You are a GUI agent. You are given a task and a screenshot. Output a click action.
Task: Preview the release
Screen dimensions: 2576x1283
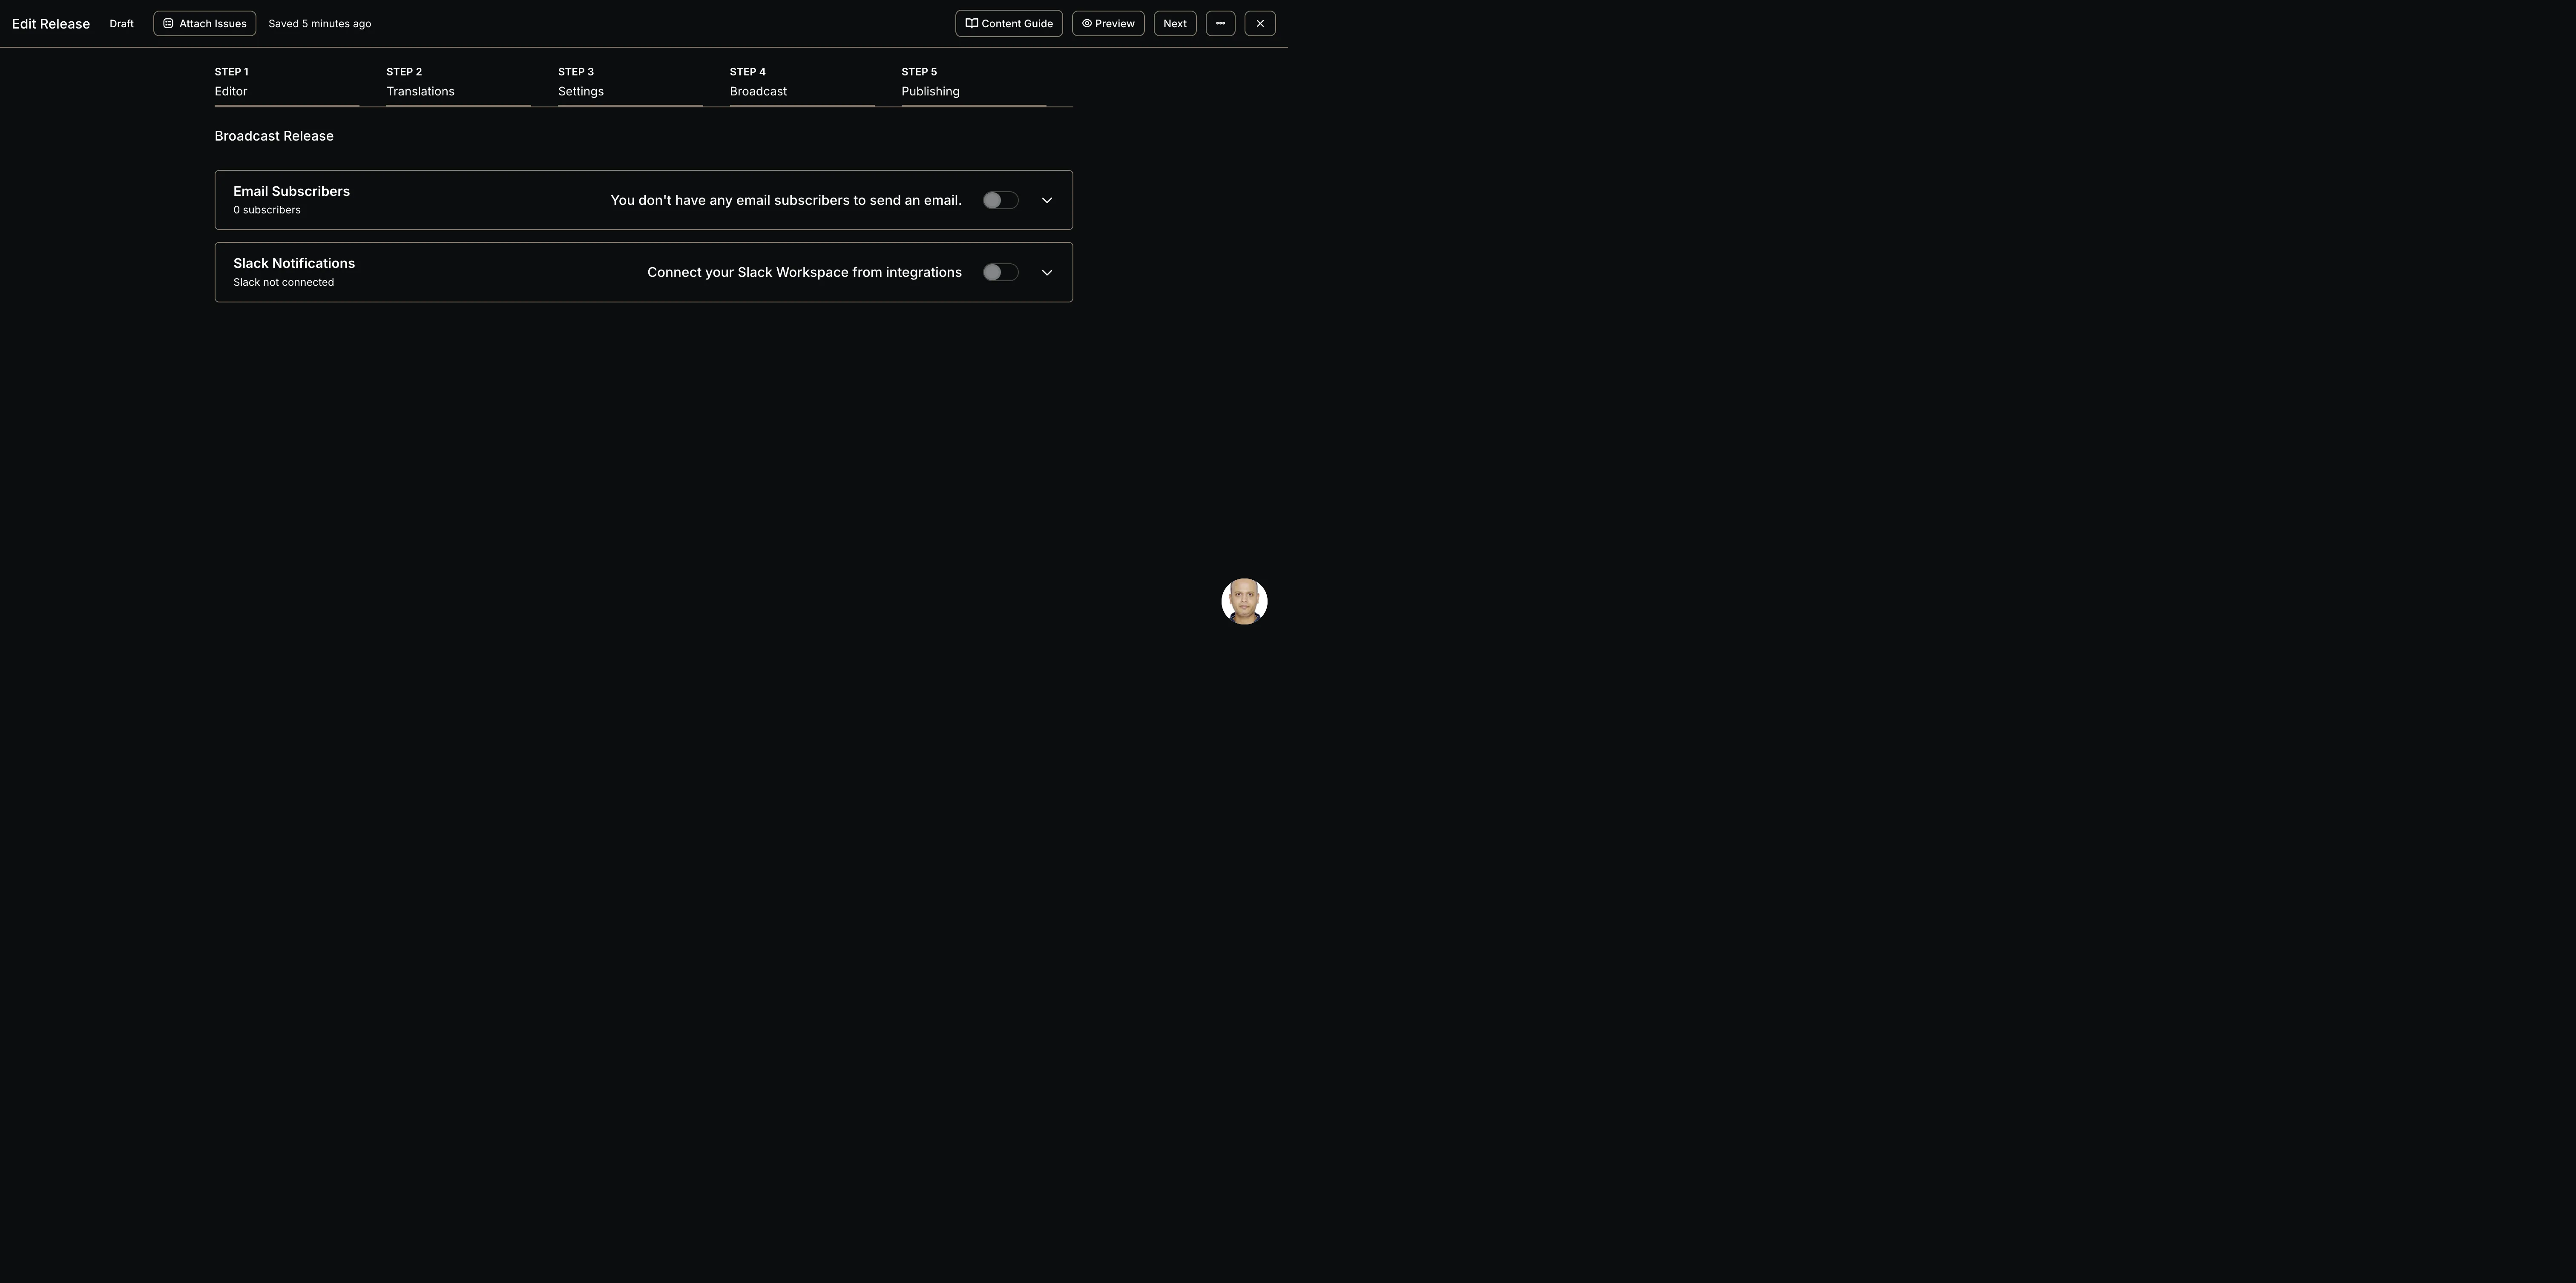(1108, 23)
